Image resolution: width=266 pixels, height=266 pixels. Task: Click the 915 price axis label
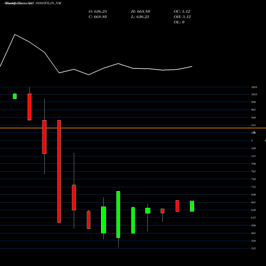[254, 125]
